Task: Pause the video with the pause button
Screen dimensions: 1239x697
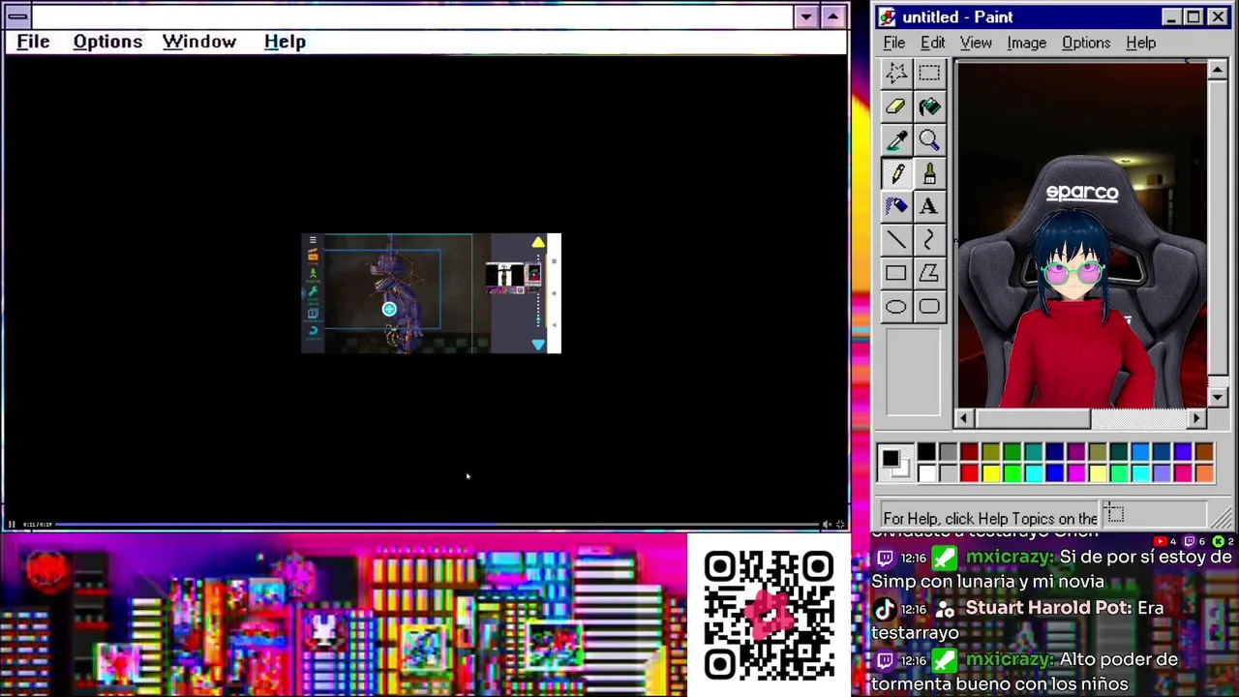Action: pyautogui.click(x=12, y=524)
